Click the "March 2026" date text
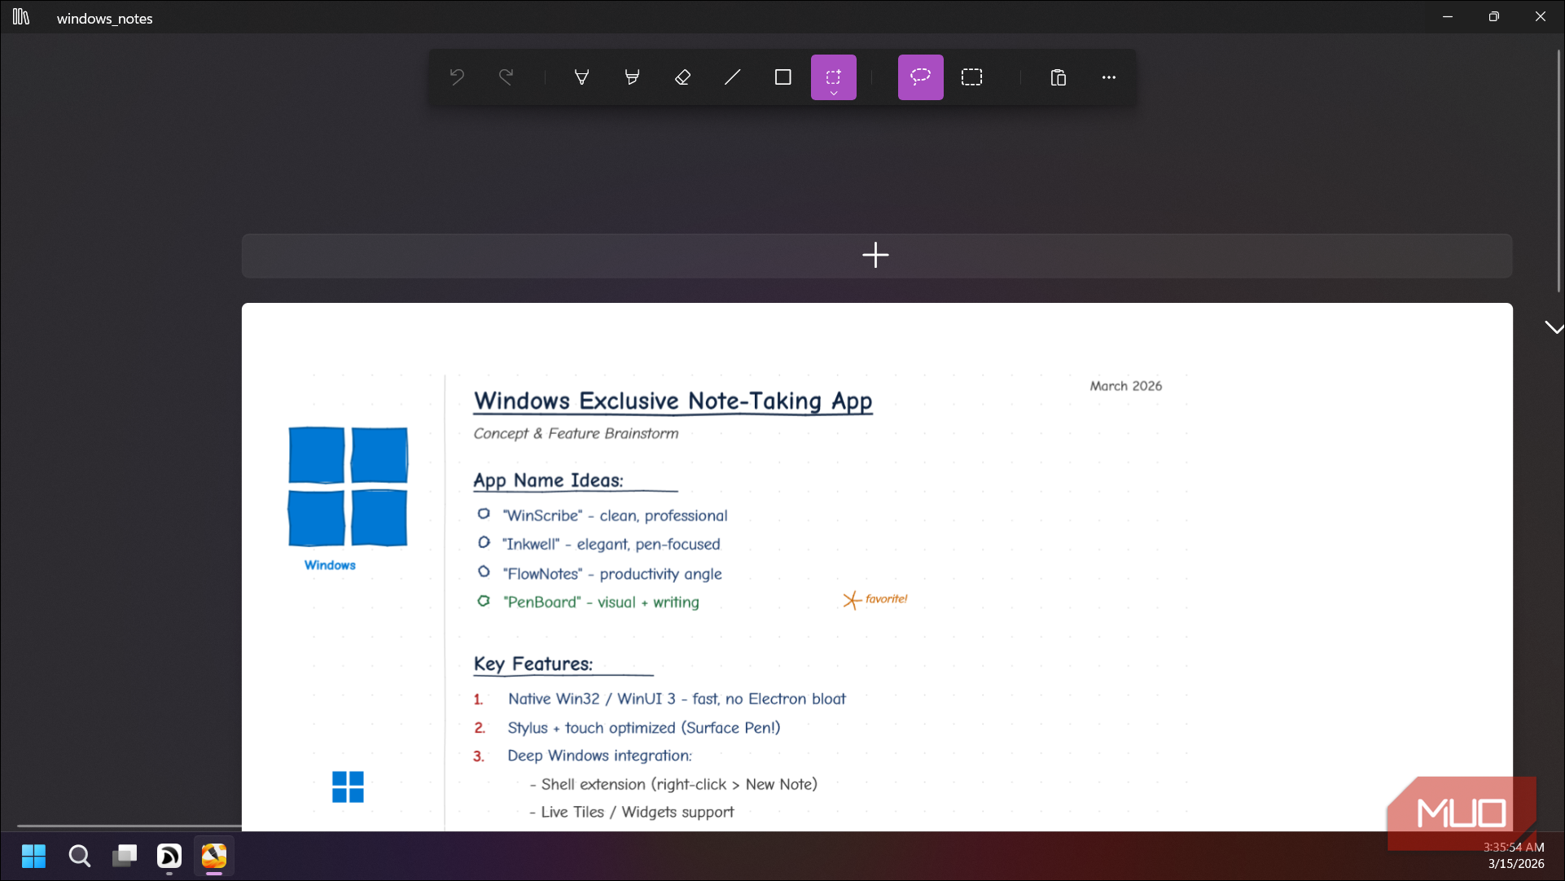Image resolution: width=1565 pixels, height=881 pixels. click(1126, 386)
